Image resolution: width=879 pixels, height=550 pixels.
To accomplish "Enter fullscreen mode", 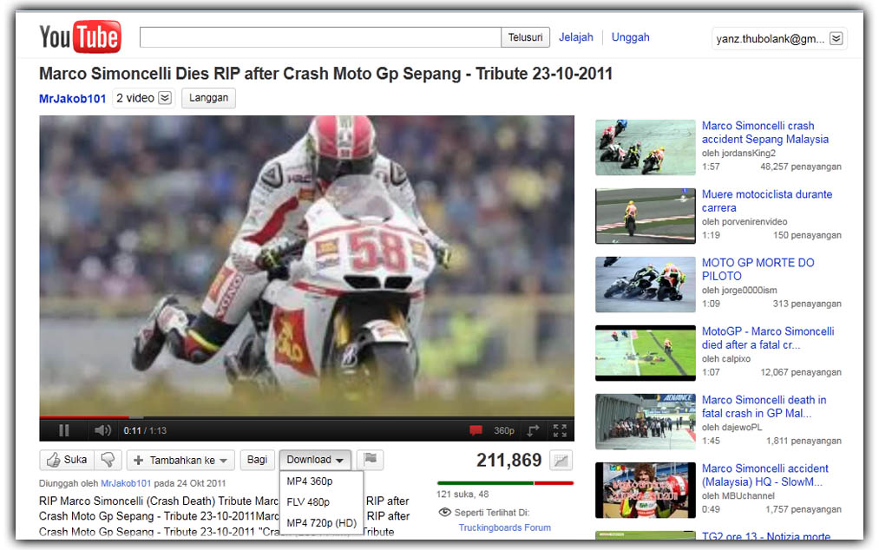I will click(560, 430).
